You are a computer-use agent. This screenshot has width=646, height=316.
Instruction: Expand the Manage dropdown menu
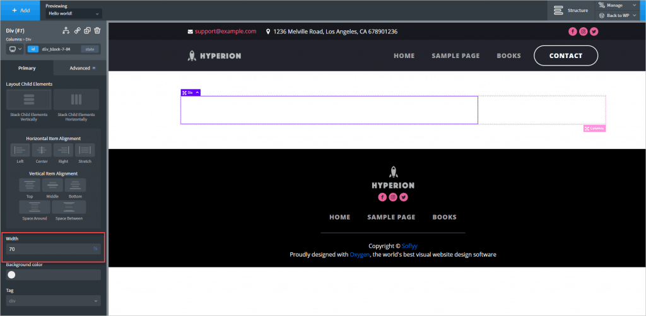tap(618, 5)
